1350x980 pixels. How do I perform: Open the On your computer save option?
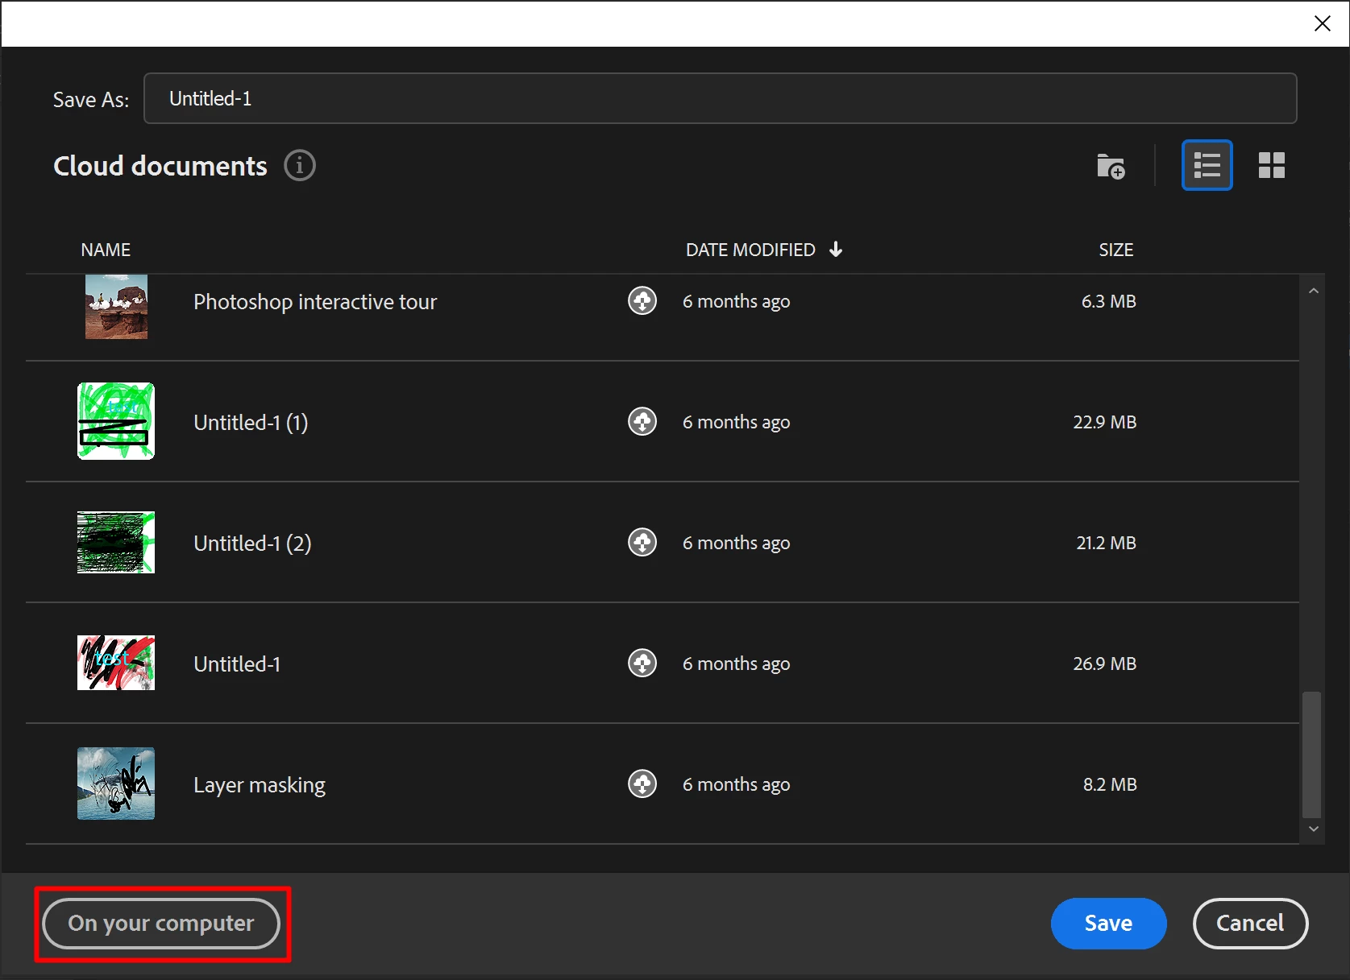161,923
